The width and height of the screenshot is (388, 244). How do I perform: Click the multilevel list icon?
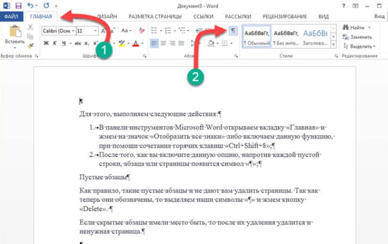click(182, 31)
